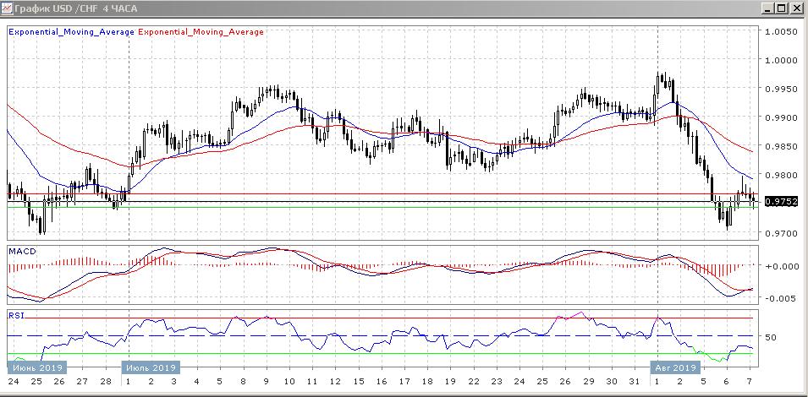This screenshot has width=808, height=397.
Task: Click the RSI indicator panel label
Action: point(15,315)
